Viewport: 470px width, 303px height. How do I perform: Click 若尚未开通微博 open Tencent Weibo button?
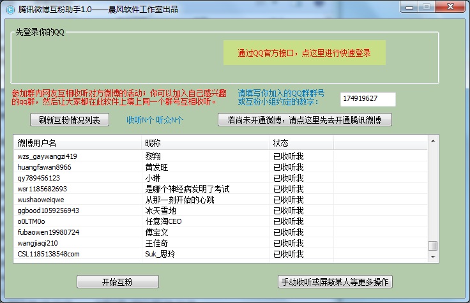coord(305,120)
